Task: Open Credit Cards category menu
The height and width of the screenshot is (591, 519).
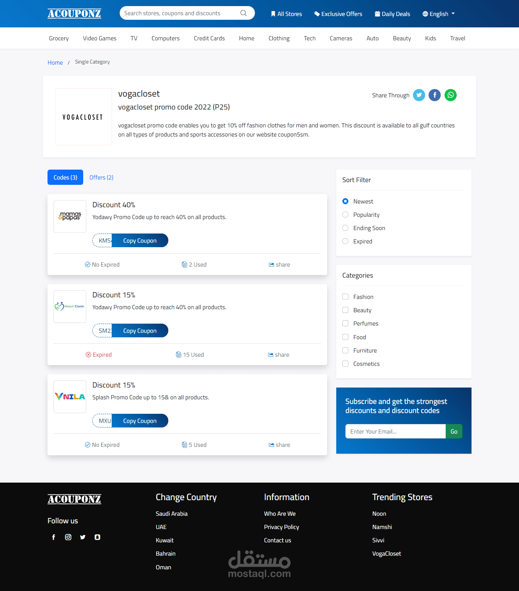Action: [209, 38]
